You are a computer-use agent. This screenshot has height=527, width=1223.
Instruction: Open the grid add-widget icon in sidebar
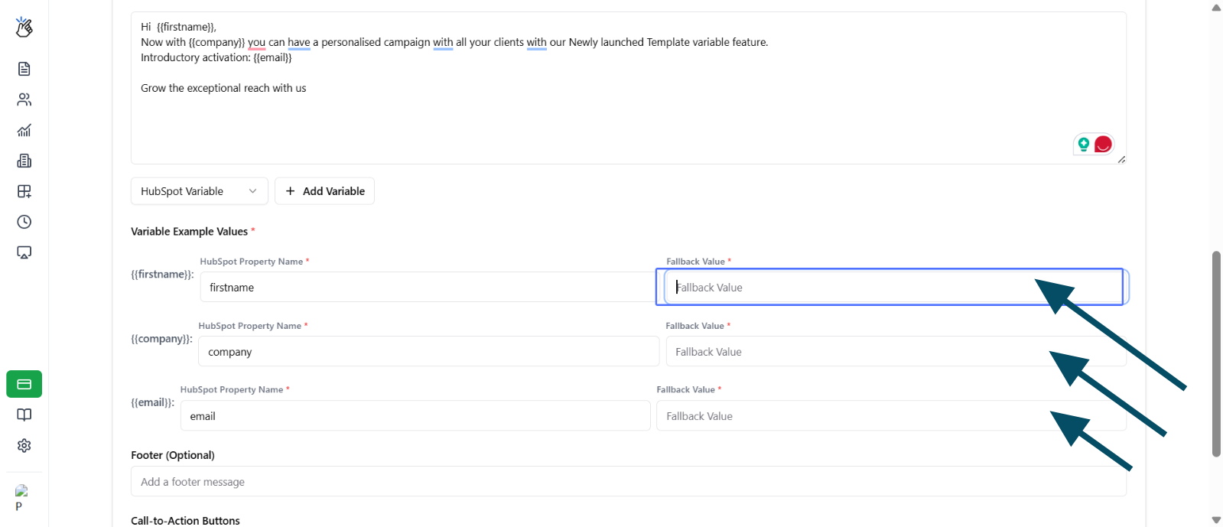(24, 191)
